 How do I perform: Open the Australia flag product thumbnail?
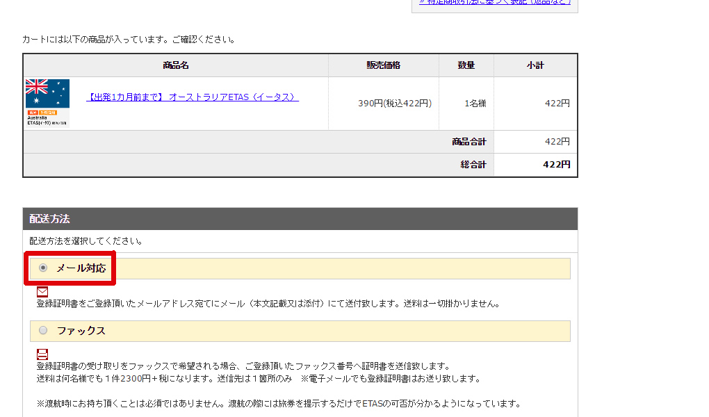tap(47, 103)
